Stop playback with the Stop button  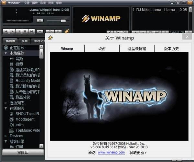pyautogui.click(x=25, y=31)
